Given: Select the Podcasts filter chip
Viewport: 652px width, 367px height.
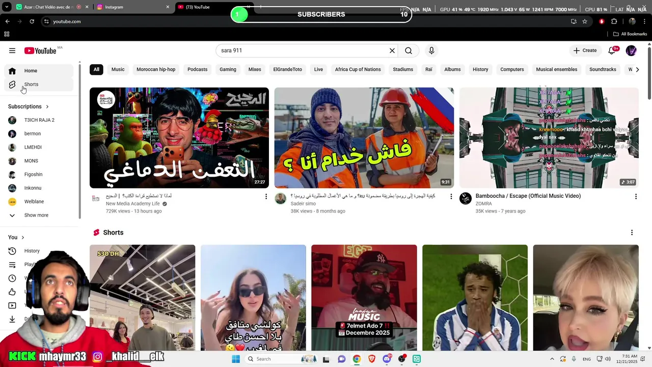Looking at the screenshot, I should click(197, 69).
